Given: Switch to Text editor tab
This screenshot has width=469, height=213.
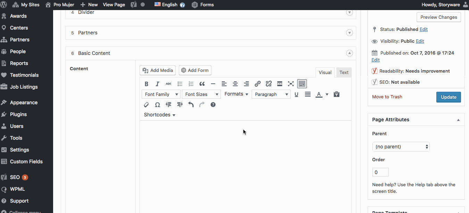Looking at the screenshot, I should [344, 72].
